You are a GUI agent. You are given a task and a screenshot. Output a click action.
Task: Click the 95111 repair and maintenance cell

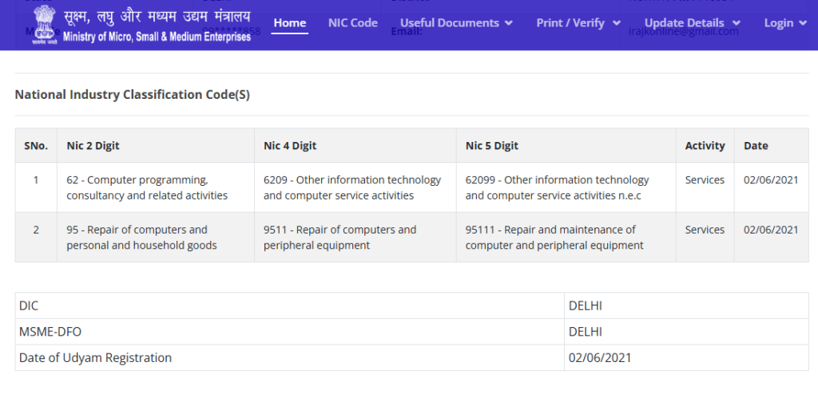click(554, 237)
